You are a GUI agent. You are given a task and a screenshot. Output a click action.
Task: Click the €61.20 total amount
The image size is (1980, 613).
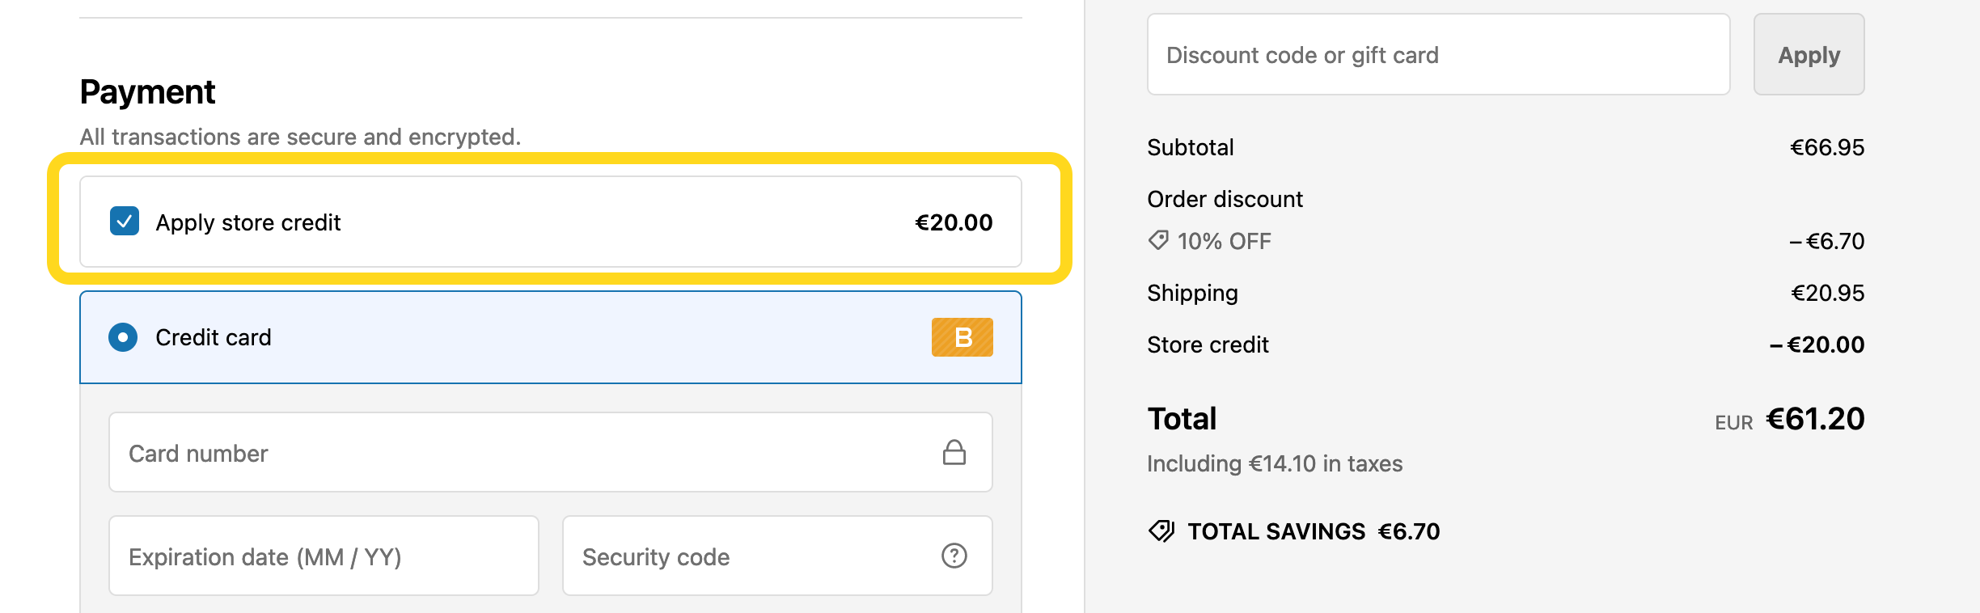[1815, 419]
